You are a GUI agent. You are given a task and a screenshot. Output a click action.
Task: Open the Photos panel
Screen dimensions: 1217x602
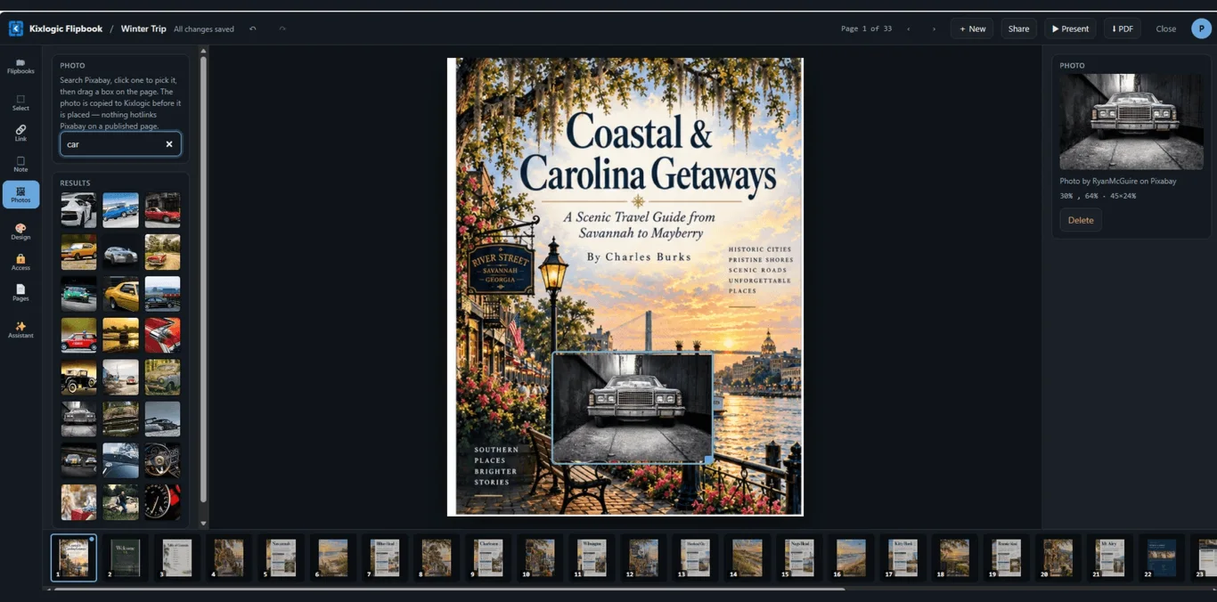[20, 195]
